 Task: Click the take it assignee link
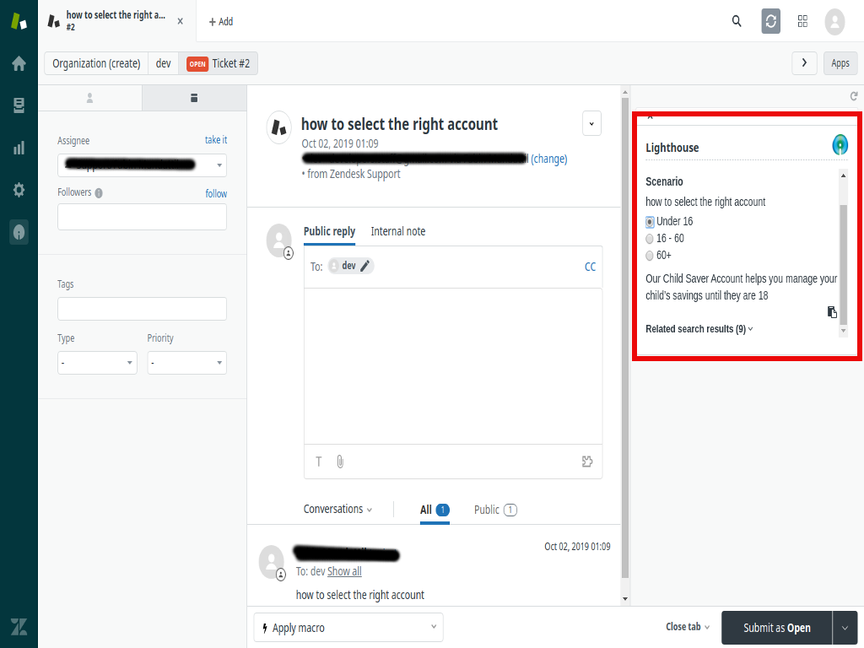214,139
